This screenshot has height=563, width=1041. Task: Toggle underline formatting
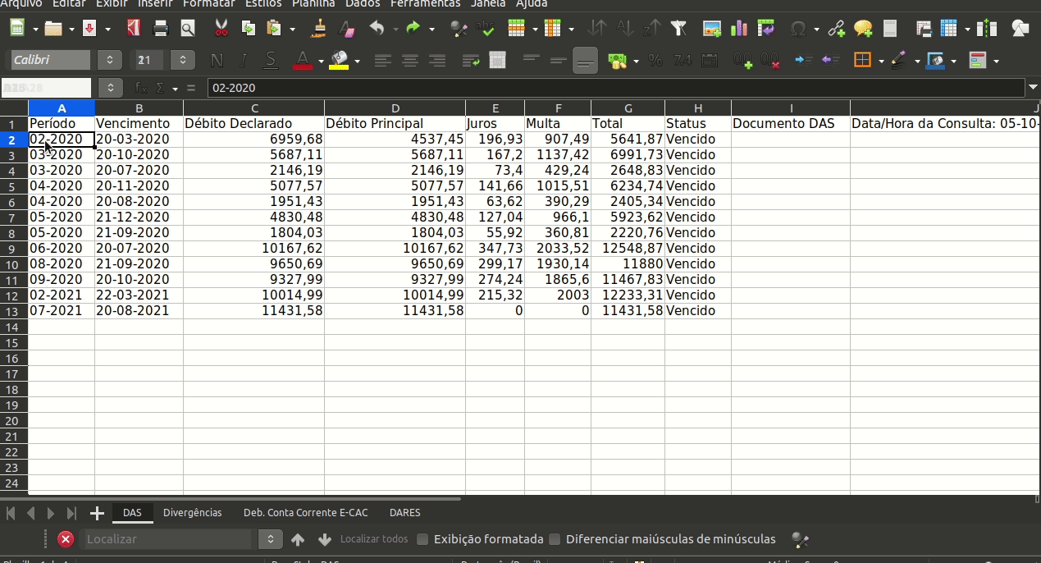[269, 60]
